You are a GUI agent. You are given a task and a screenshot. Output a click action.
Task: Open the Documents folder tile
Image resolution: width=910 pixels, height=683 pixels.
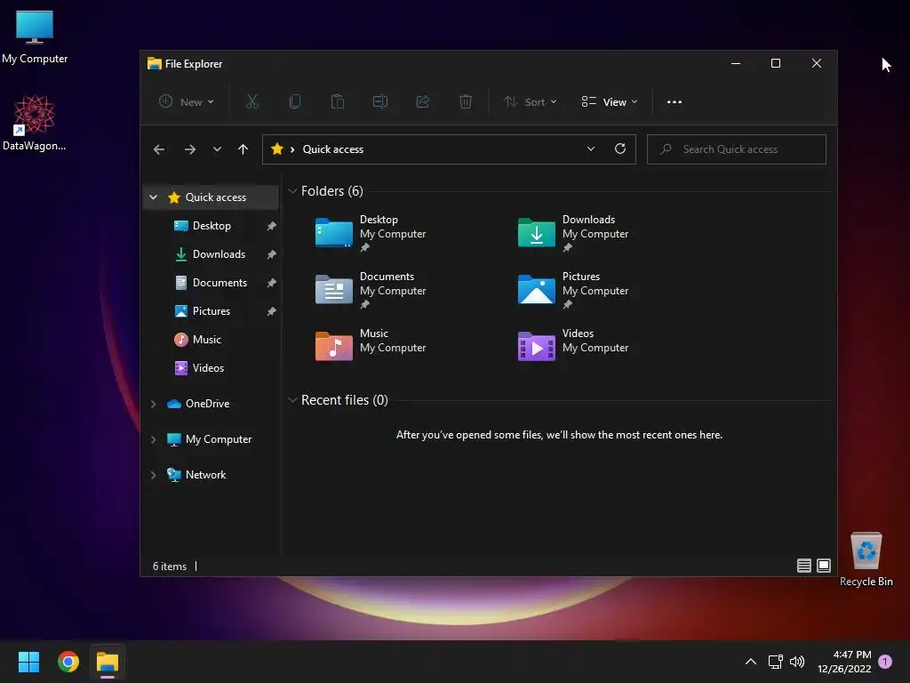pos(371,291)
